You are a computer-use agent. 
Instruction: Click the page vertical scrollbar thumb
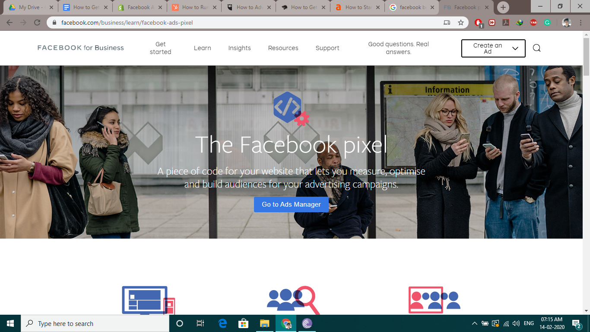(x=586, y=57)
